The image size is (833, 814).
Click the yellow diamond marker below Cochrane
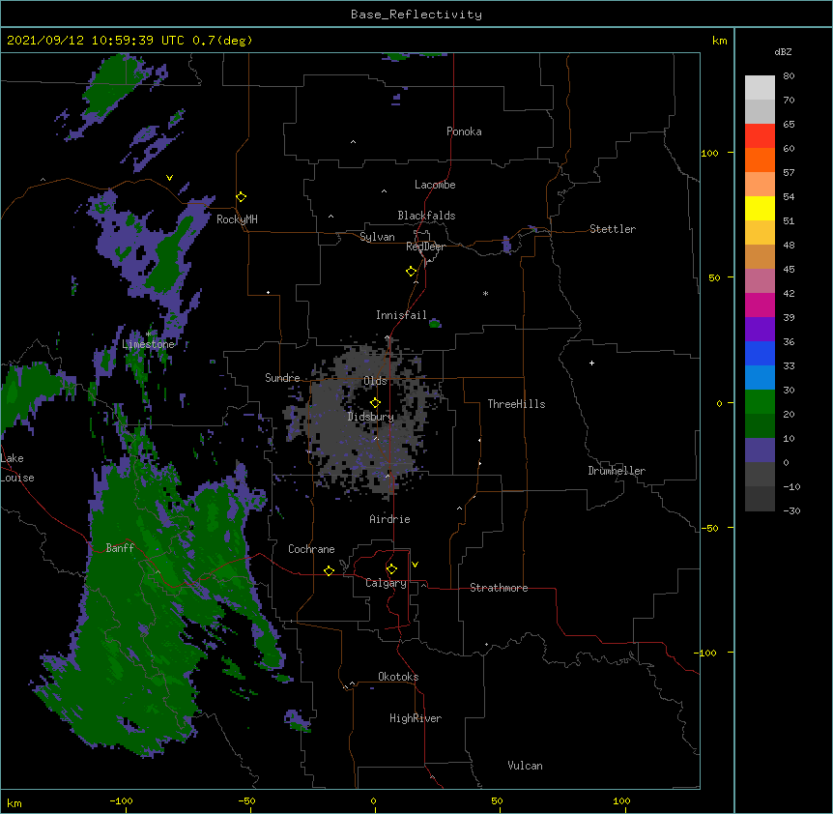[x=329, y=570]
